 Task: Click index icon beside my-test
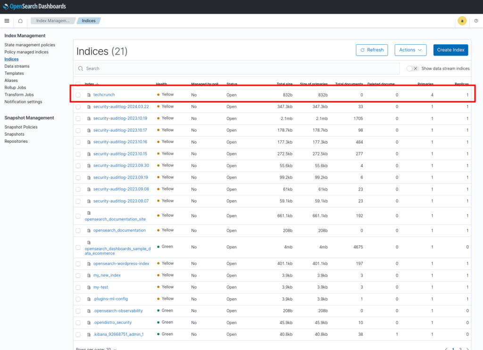[89, 287]
